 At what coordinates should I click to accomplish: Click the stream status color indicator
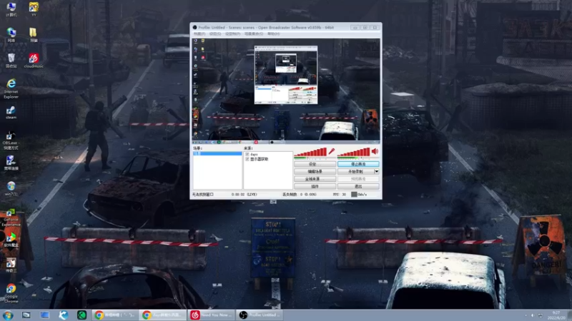click(354, 194)
